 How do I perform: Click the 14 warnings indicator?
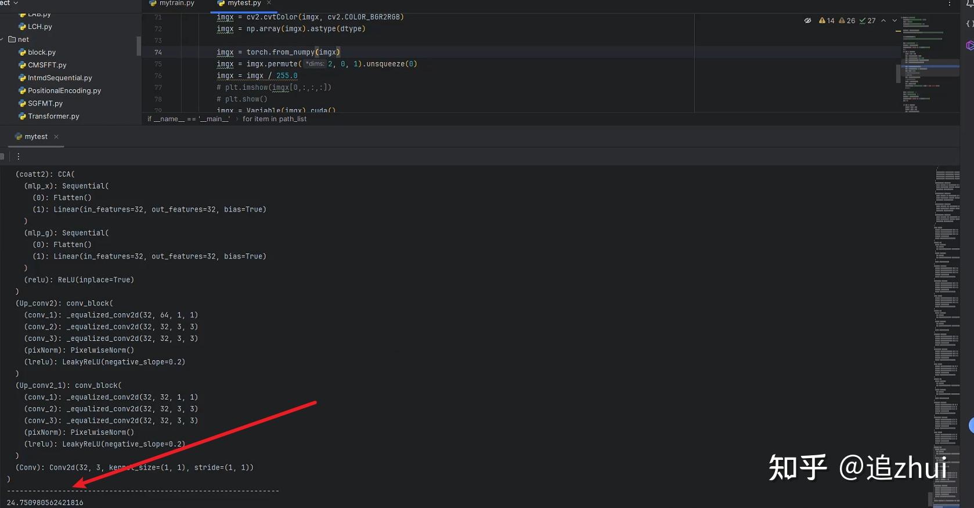(827, 21)
